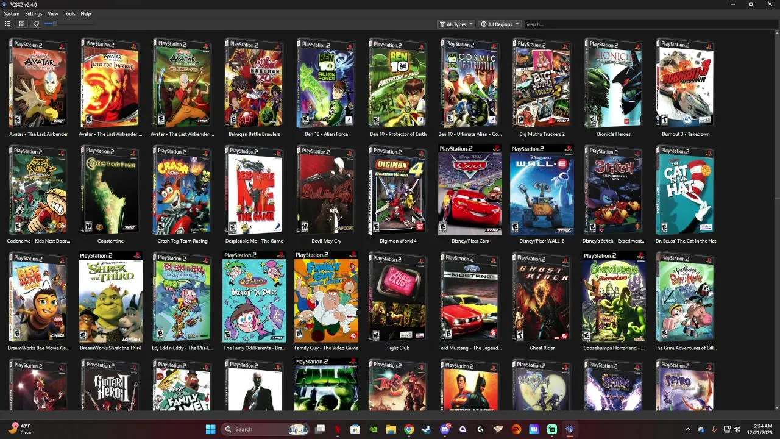The height and width of the screenshot is (439, 780).
Task: Select Codename Kids Next Door cover
Action: click(x=38, y=190)
